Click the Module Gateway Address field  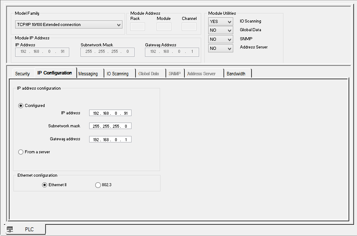tap(172, 52)
